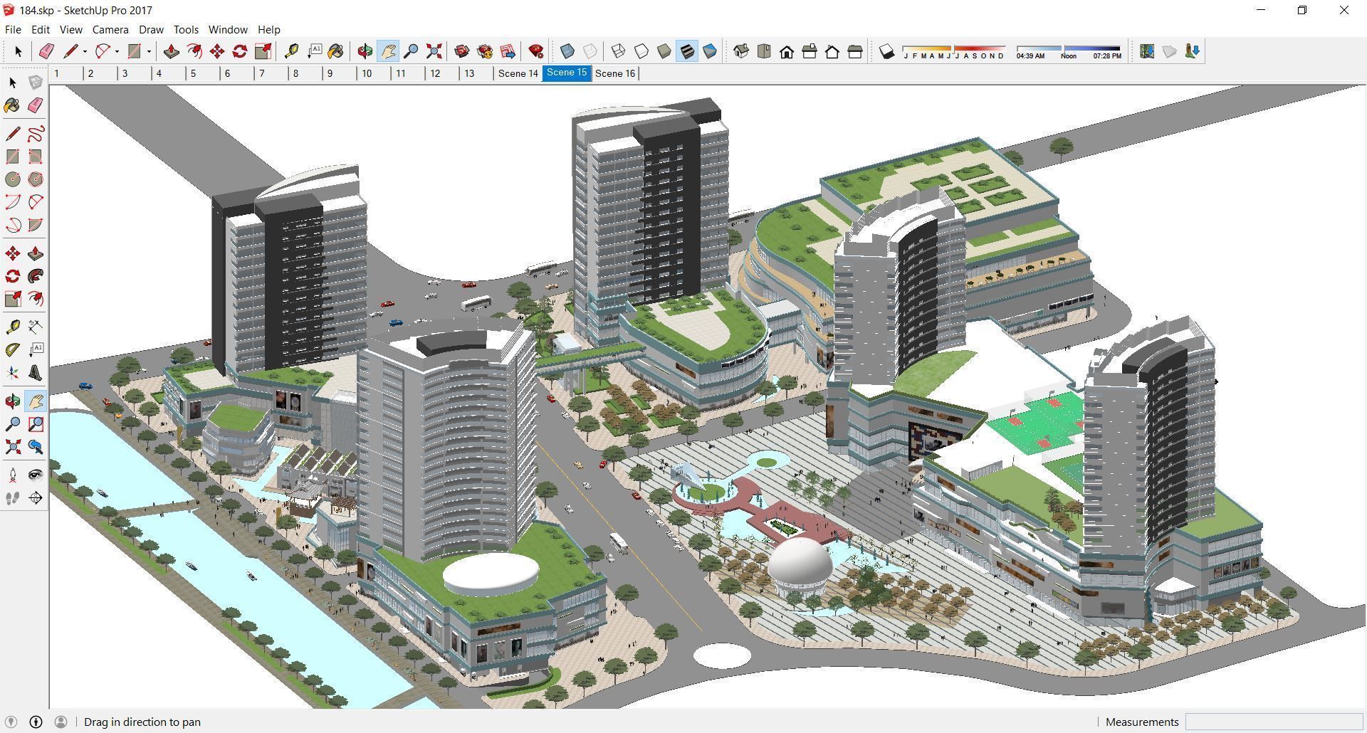Choose the 3D Text tool
The width and height of the screenshot is (1367, 733).
[x=35, y=373]
